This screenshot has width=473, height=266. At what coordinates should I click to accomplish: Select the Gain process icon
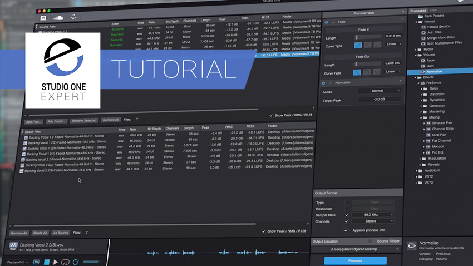click(423, 66)
